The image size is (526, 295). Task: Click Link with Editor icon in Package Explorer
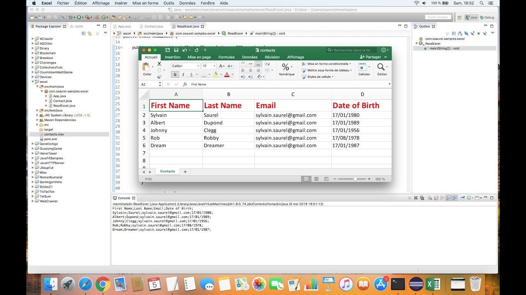coord(90,34)
